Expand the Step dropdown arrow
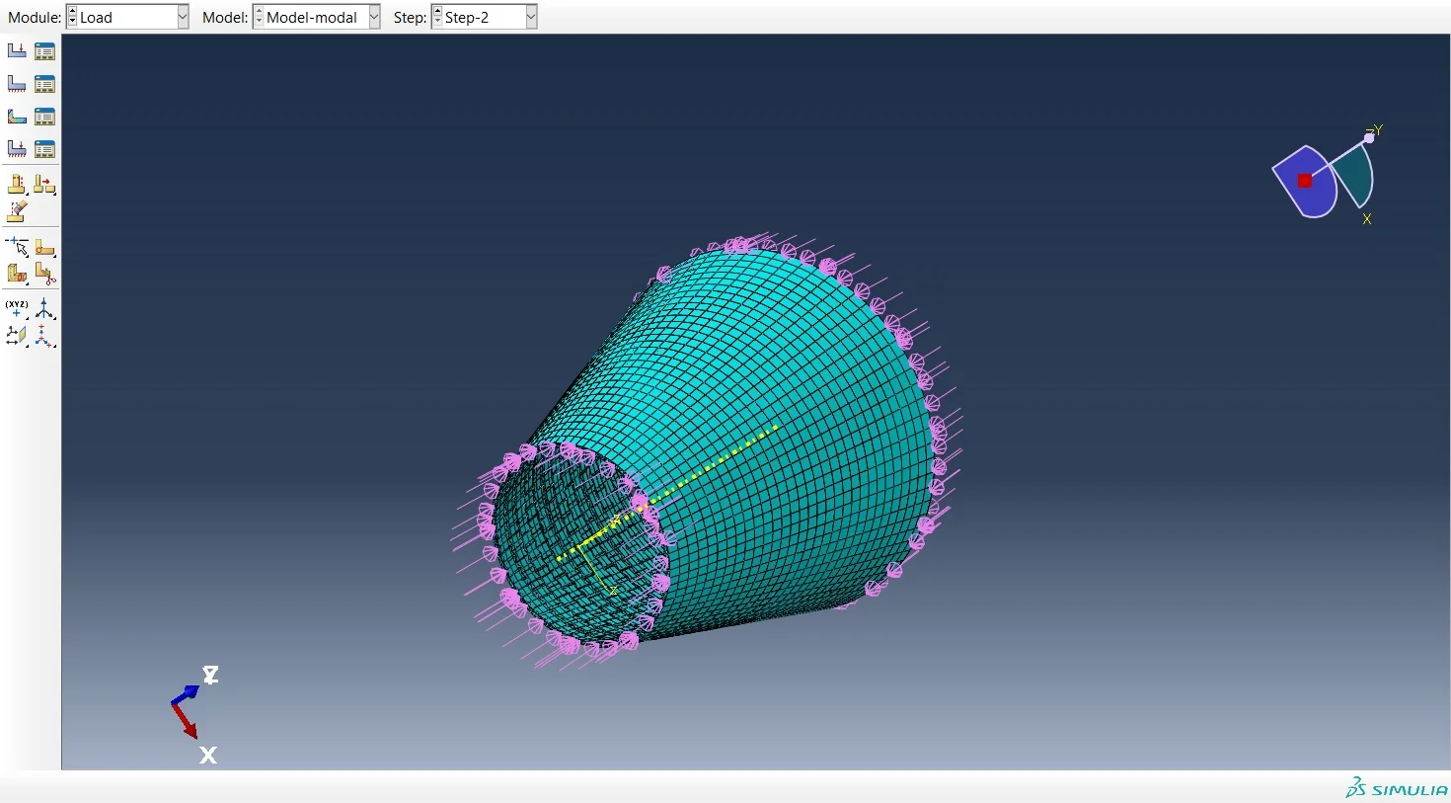This screenshot has width=1451, height=803. coord(531,17)
